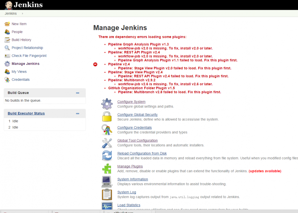Click the red 'updates available' notice
298x213 pixels.
click(x=265, y=171)
